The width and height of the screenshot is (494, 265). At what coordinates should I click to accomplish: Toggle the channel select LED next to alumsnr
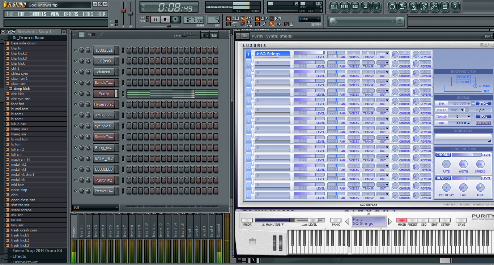123,72
